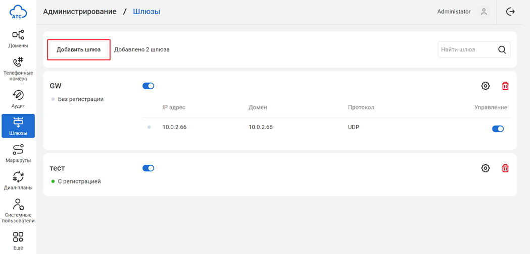
Task: Click the Добавить шлюз button
Action: [78, 50]
